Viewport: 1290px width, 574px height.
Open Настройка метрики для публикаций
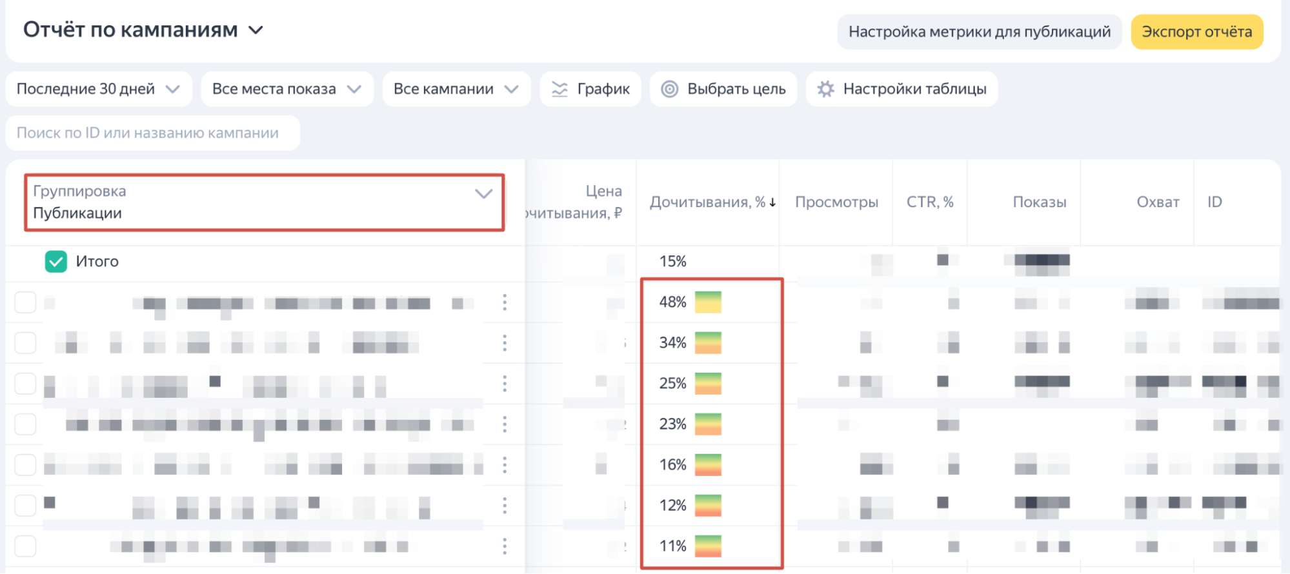pos(979,32)
